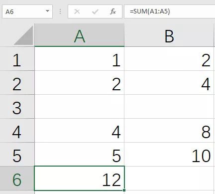Select empty cell B6
This screenshot has width=215, height=194.
pos(169,179)
